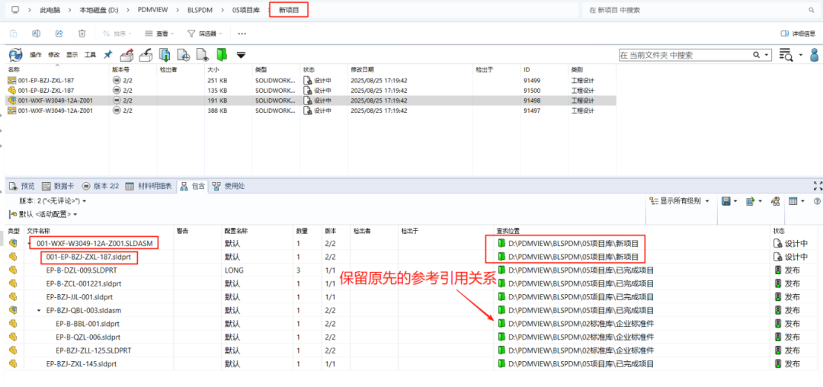
Task: Open the 操作 menu
Action: click(35, 55)
